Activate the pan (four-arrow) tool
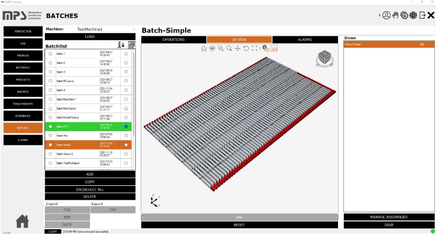Image resolution: width=436 pixels, height=234 pixels. [238, 48]
